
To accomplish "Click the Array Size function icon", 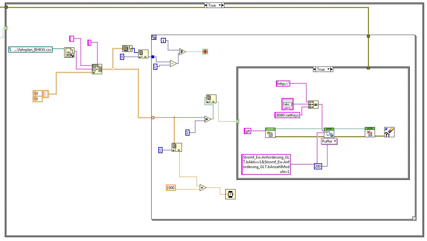I will pos(127,49).
